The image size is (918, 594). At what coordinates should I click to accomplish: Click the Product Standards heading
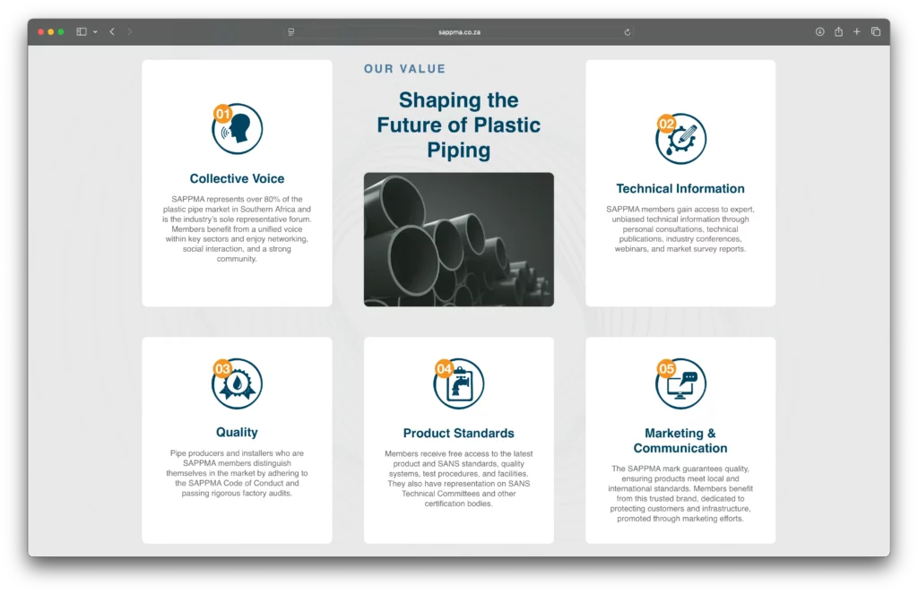459,434
